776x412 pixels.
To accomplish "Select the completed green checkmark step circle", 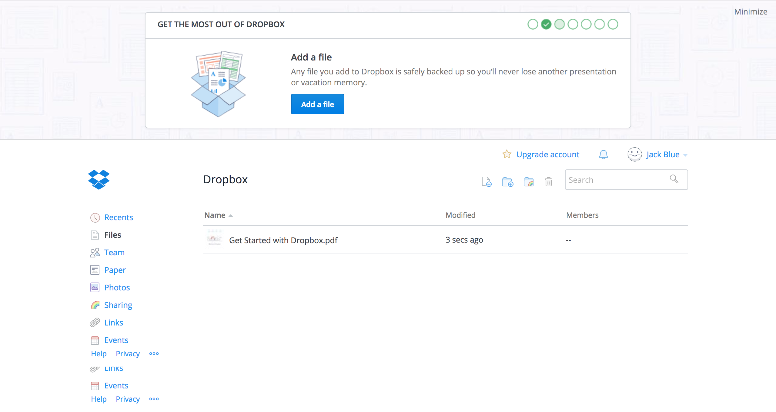I will 546,24.
